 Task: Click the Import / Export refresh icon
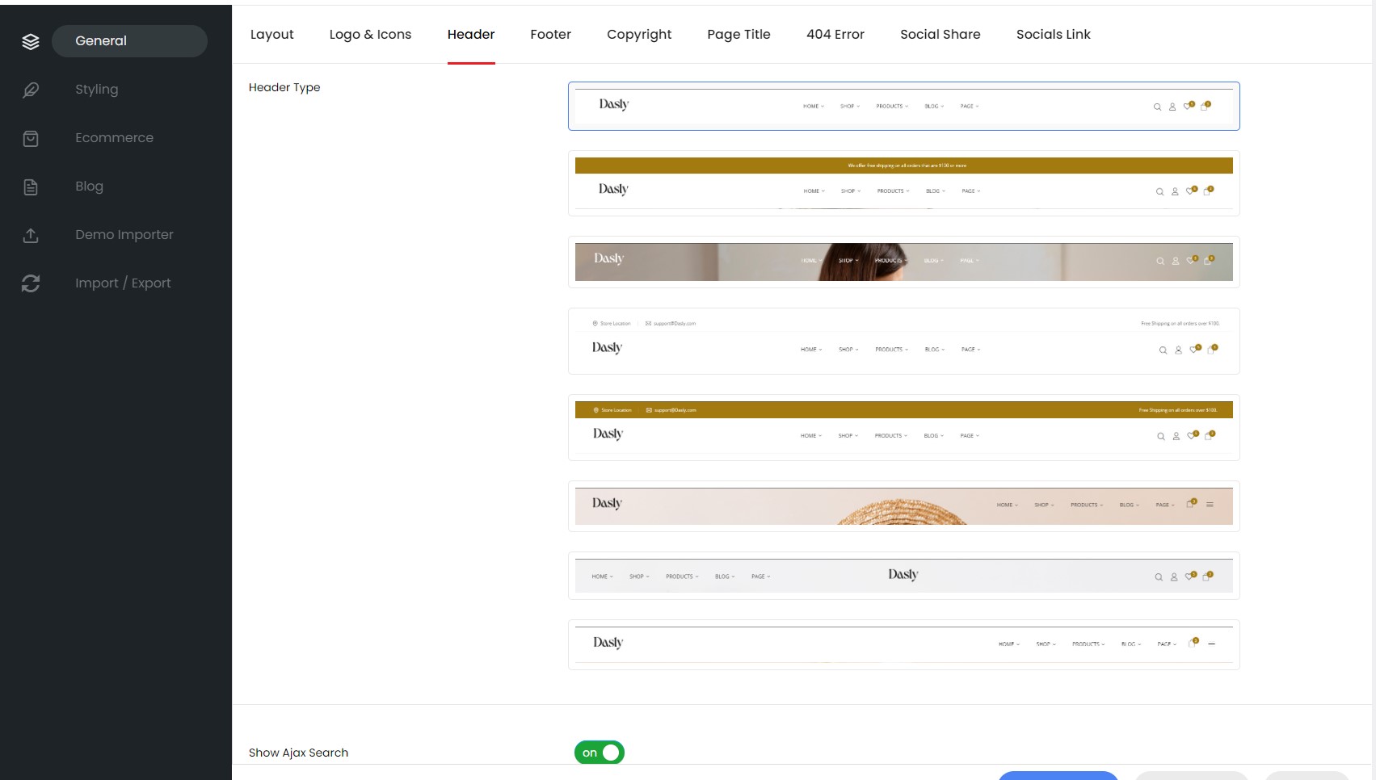[31, 283]
